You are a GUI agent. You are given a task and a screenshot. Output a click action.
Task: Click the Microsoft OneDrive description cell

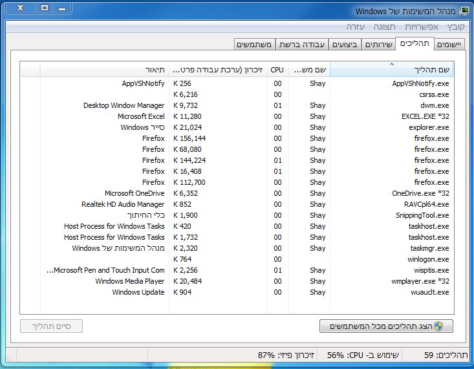135,193
